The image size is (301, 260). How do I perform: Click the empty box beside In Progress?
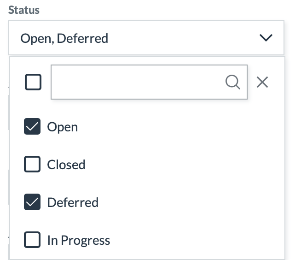[x=32, y=240]
